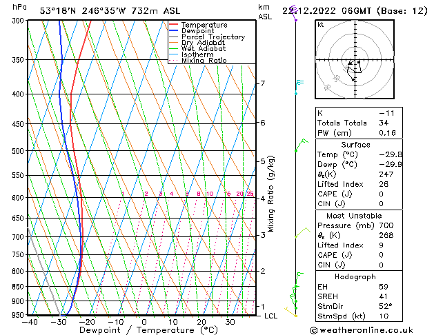The image size is (434, 335).
Task: Select the Mixing Ratio legend entry
Action: [x=204, y=61]
